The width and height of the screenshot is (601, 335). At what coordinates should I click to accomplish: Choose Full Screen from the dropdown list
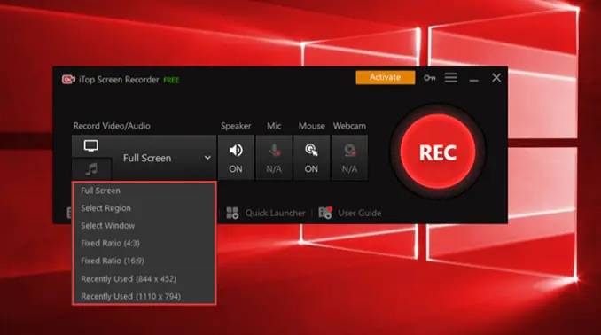click(144, 191)
